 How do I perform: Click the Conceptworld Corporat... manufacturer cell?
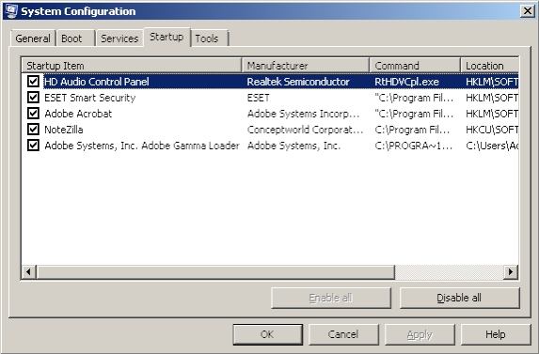point(305,130)
